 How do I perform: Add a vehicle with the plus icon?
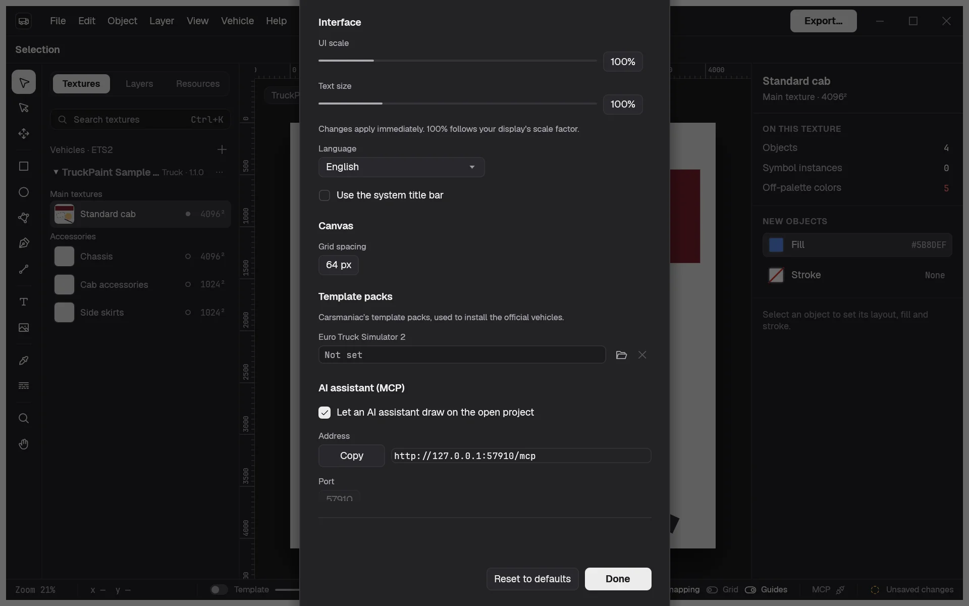point(222,149)
